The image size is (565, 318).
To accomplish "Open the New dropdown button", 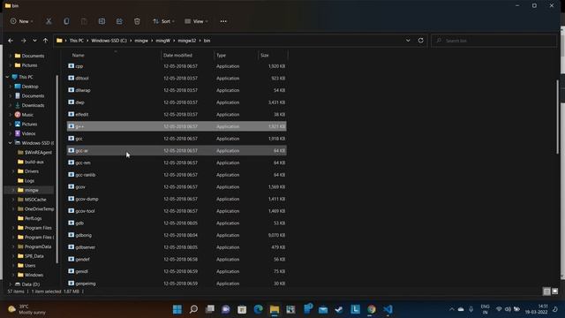I will pos(21,21).
